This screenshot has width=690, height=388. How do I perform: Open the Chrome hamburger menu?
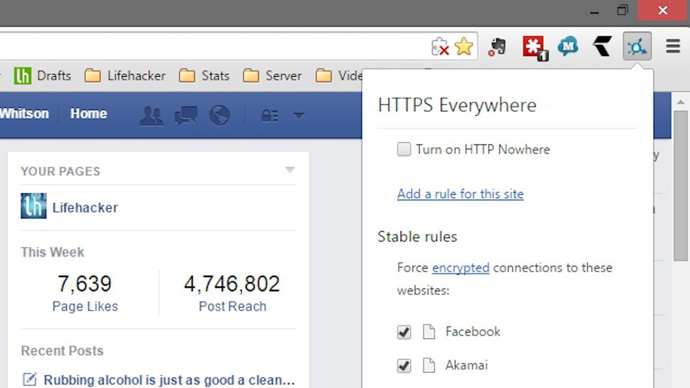673,46
